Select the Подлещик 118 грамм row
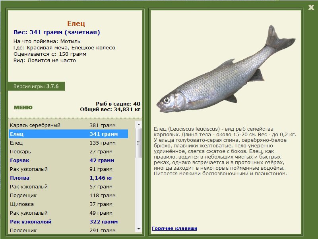The image size is (318, 239). (68, 195)
